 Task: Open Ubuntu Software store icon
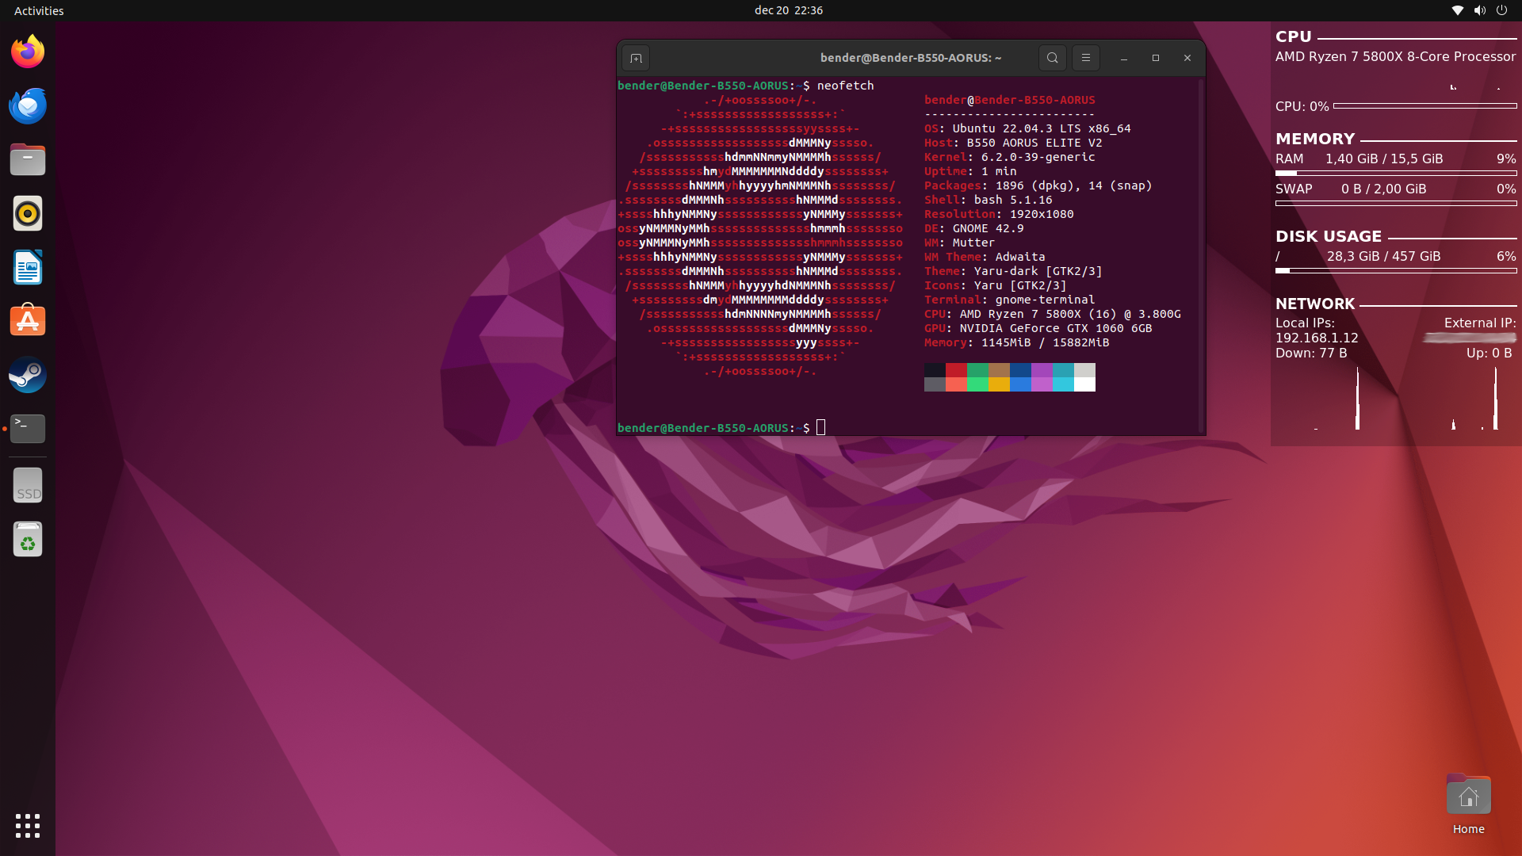pos(28,321)
